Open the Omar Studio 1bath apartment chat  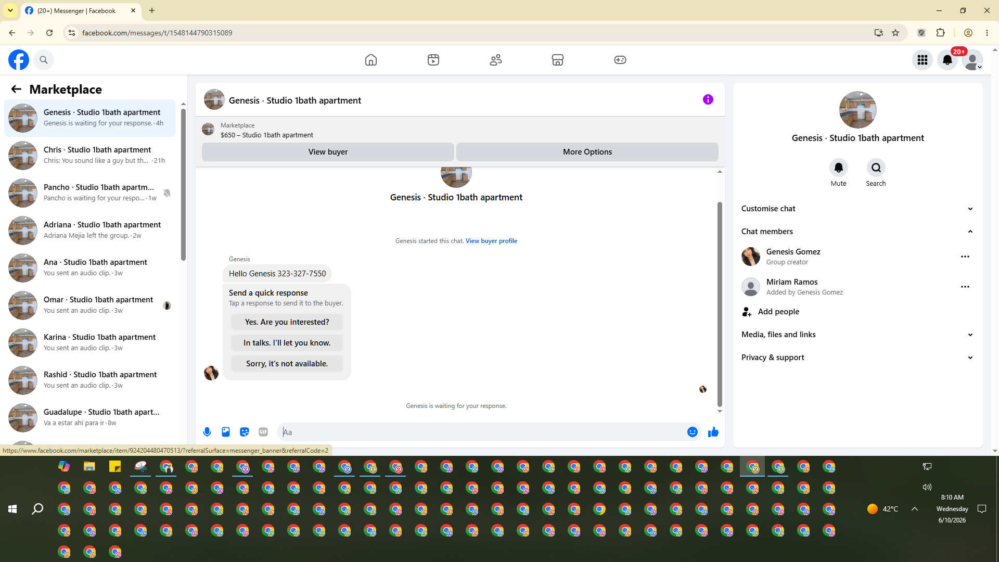89,305
